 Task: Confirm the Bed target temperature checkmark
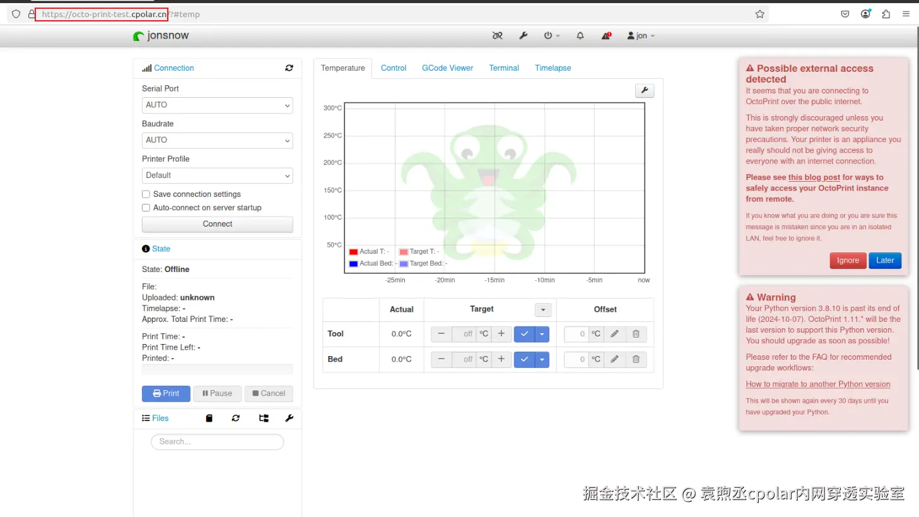[524, 360]
